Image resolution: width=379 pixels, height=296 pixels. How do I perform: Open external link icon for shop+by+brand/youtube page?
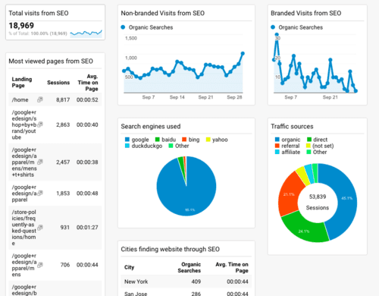tap(40, 124)
